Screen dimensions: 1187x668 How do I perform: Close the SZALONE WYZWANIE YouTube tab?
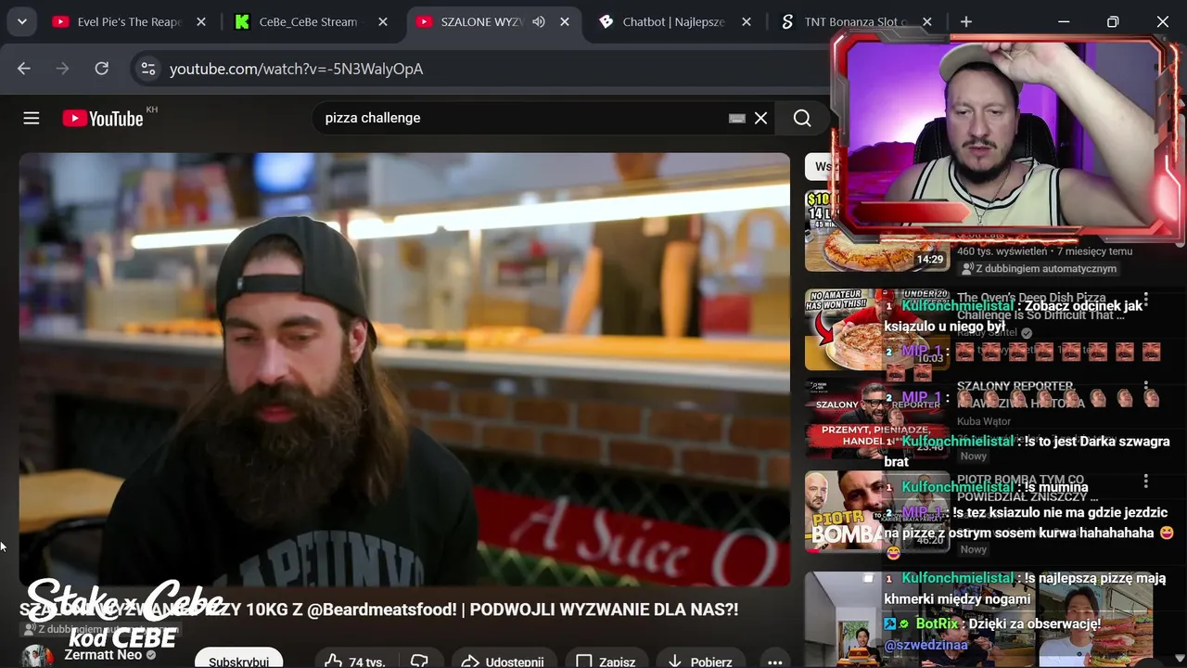[x=565, y=21]
